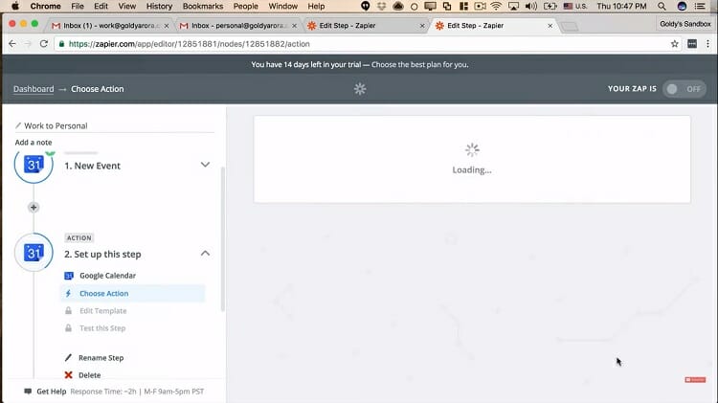Click the AirPlay display icon
718x403 pixels.
pyautogui.click(x=513, y=6)
